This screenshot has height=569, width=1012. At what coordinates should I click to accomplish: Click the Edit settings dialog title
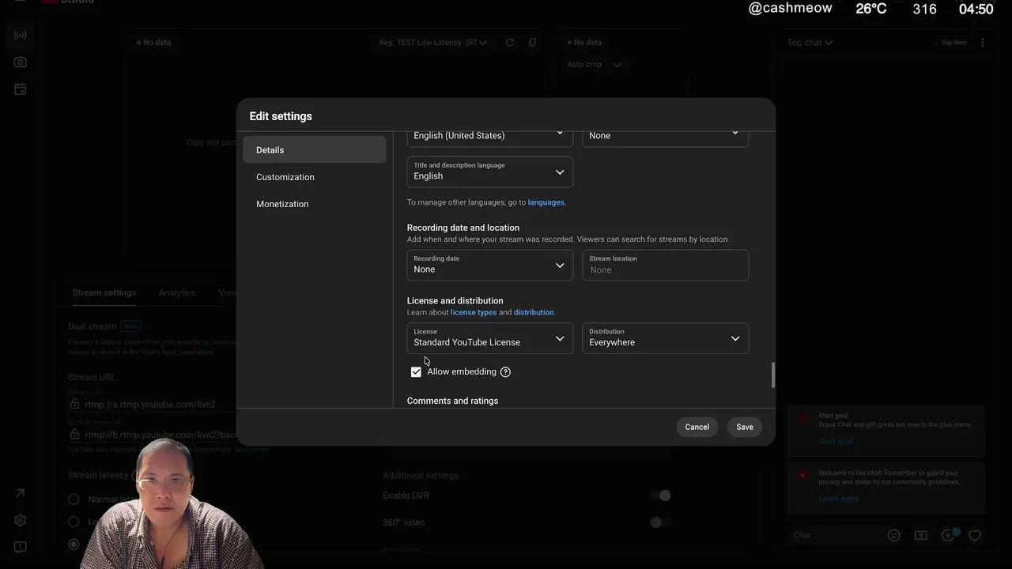coord(281,116)
